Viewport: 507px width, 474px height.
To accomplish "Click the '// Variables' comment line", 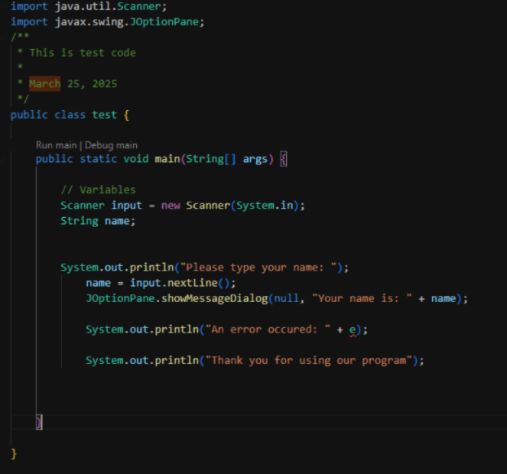I will [x=99, y=190].
